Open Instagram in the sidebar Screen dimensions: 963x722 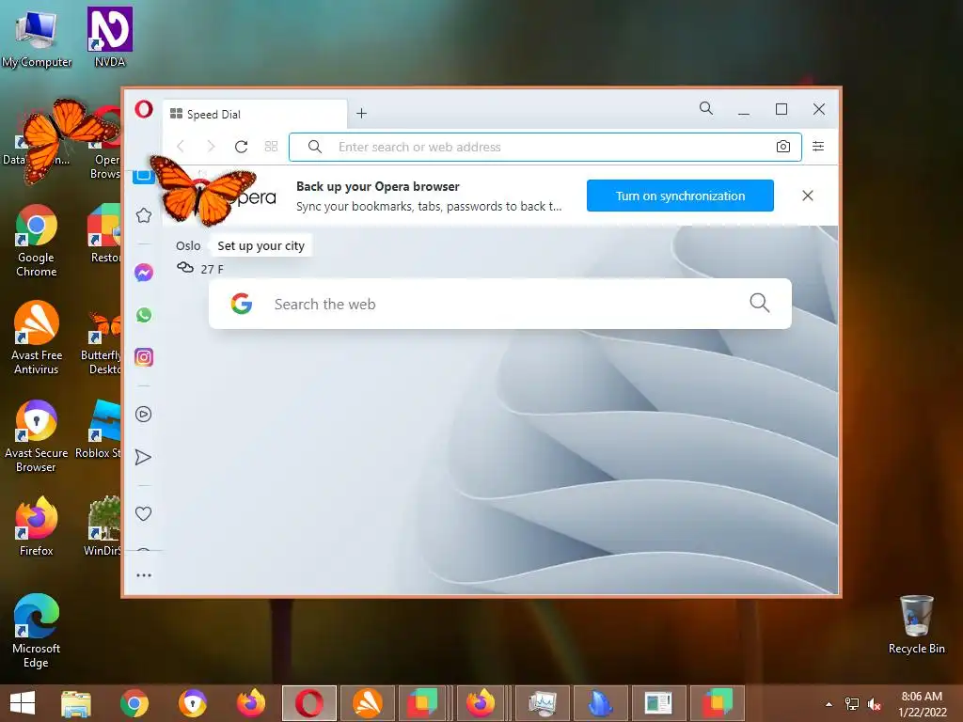[144, 357]
